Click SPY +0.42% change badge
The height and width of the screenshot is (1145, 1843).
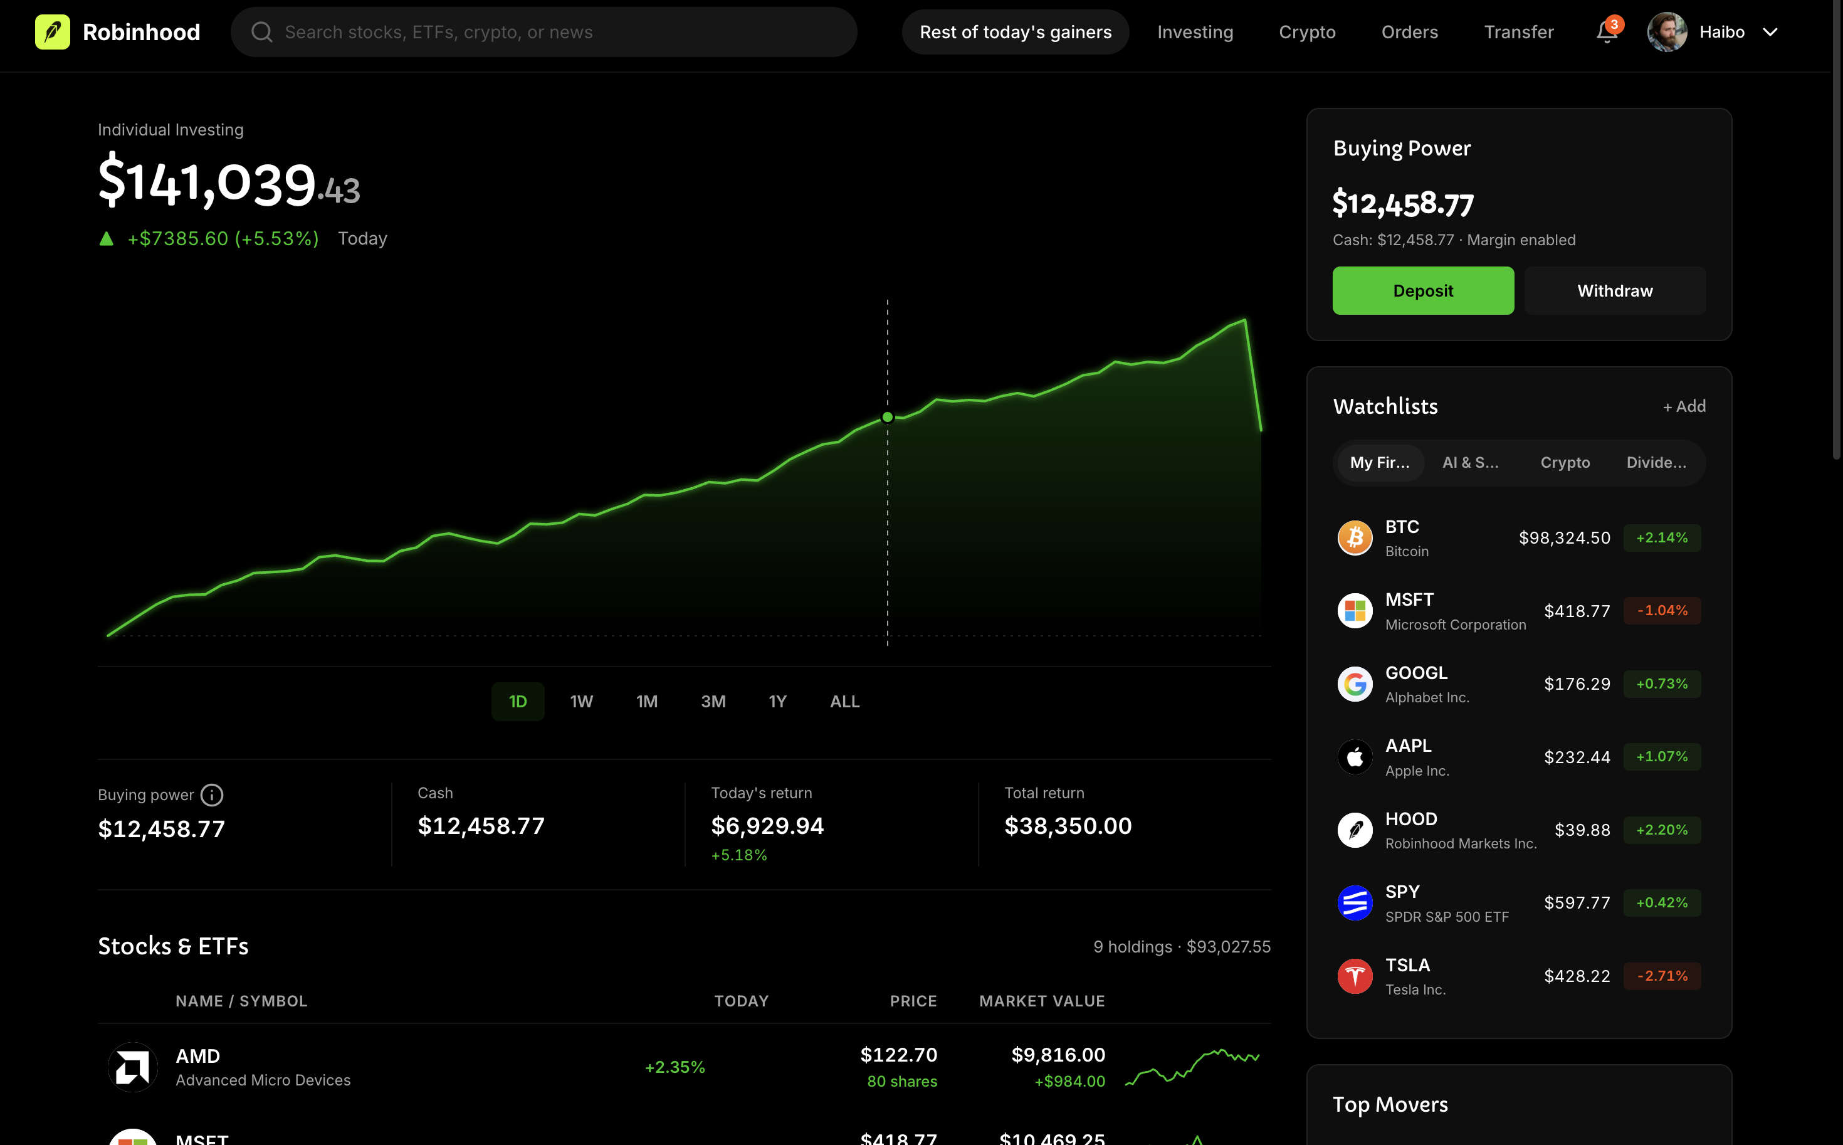[x=1661, y=903]
